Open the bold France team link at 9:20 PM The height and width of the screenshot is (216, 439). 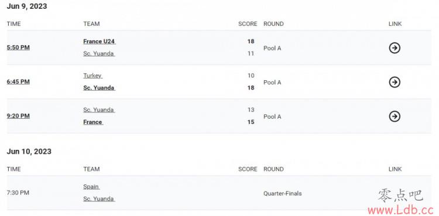93,122
